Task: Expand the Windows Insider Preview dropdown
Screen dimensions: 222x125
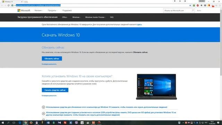Action: 95,17
